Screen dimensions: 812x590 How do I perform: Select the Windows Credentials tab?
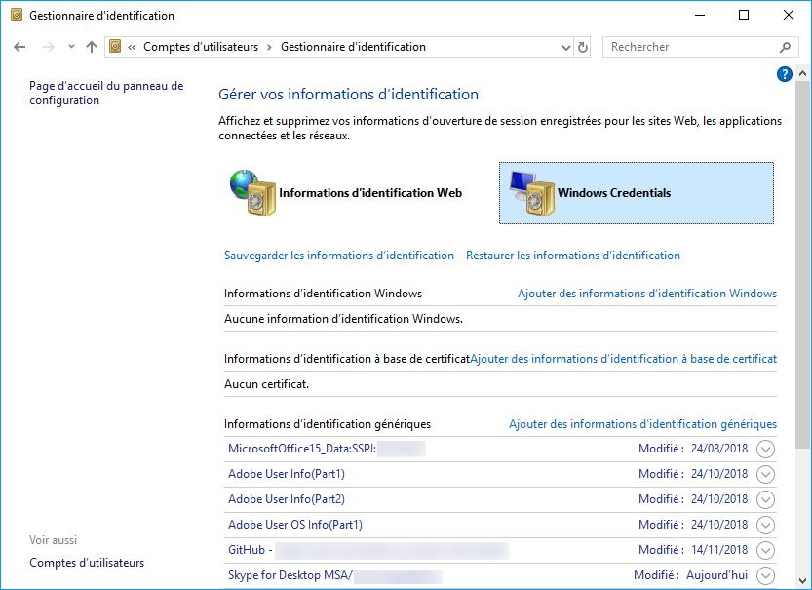614,193
